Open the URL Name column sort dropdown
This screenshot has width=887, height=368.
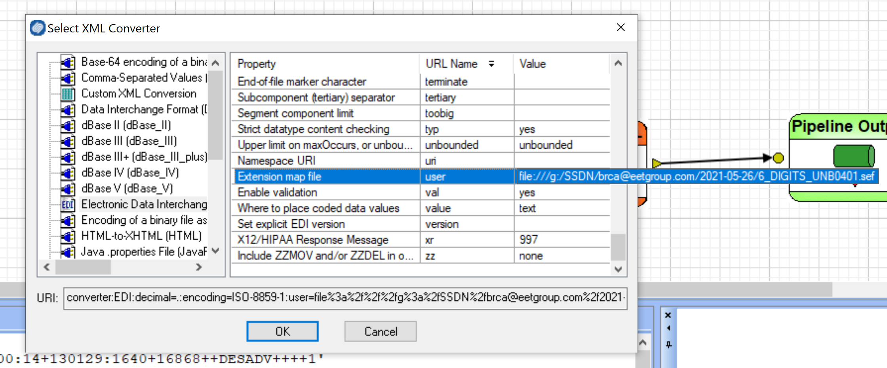(x=491, y=64)
